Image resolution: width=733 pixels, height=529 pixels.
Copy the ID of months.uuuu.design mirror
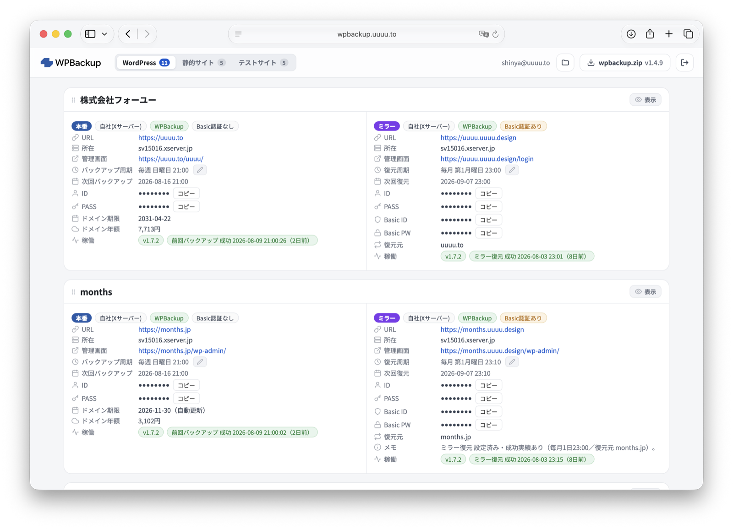click(489, 385)
